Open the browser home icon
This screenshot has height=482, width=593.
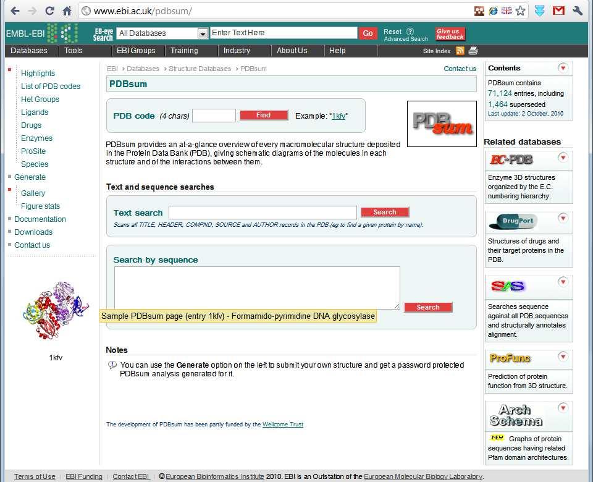coord(67,11)
